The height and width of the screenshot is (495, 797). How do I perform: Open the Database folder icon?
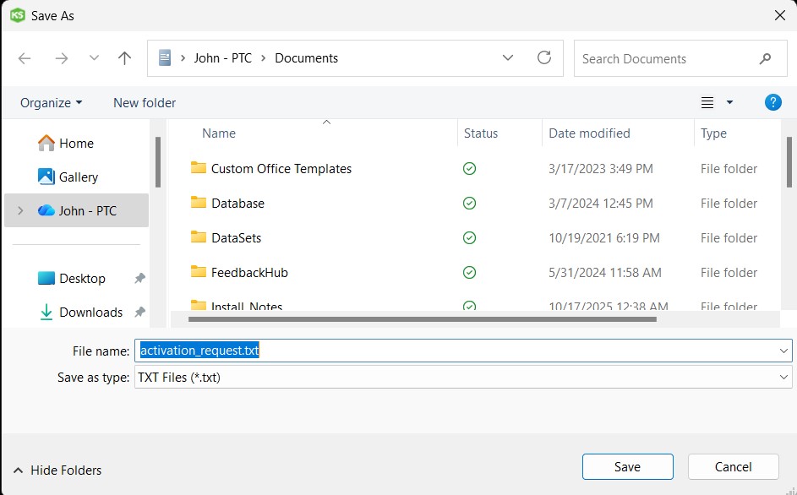[x=199, y=203]
